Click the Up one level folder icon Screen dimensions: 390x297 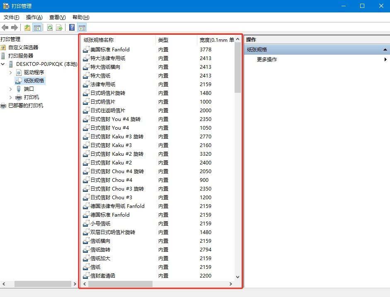point(27,28)
